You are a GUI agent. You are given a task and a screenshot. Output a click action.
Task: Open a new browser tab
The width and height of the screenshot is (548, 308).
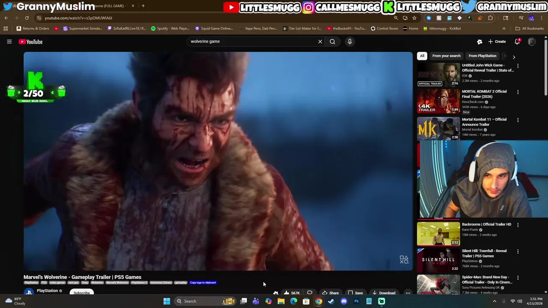tap(143, 6)
